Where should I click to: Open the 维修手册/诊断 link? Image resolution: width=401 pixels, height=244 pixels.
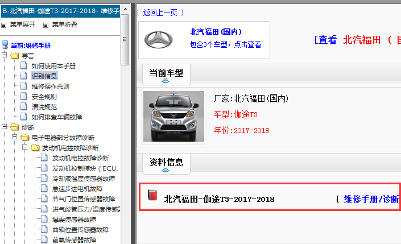pyautogui.click(x=371, y=199)
